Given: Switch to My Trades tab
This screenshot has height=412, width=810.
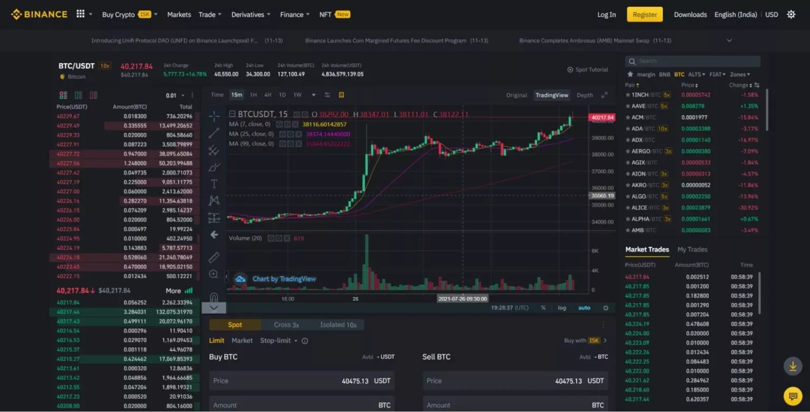Looking at the screenshot, I should pos(692,250).
